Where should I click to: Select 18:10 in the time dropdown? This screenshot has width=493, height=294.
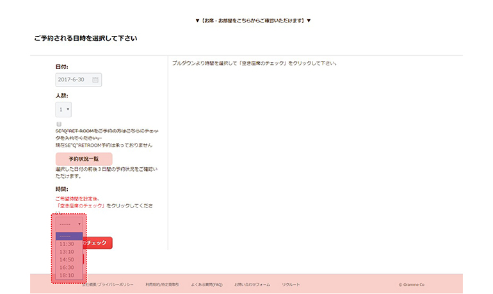tap(67, 275)
